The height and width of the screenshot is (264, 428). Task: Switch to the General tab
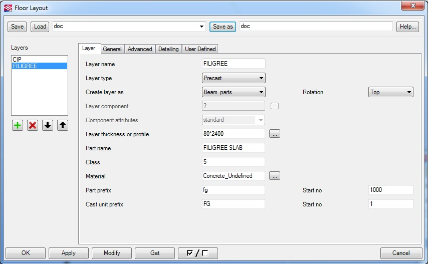[x=112, y=49]
